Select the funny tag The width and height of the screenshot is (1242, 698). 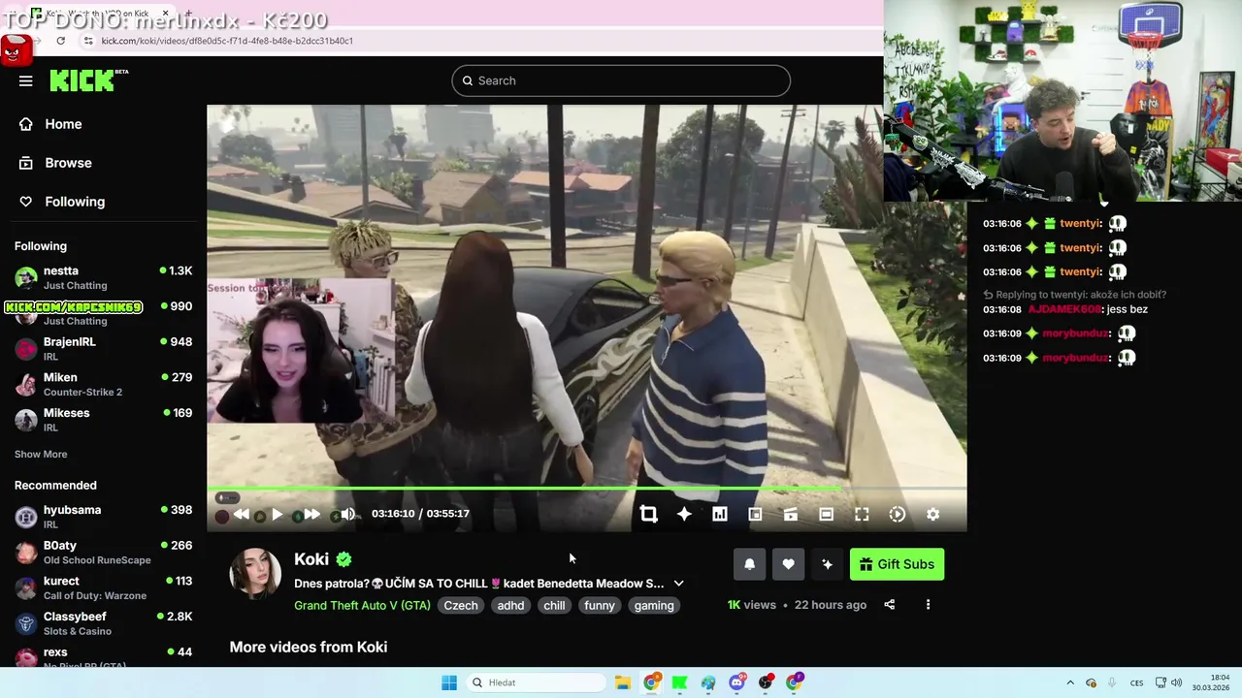point(600,605)
